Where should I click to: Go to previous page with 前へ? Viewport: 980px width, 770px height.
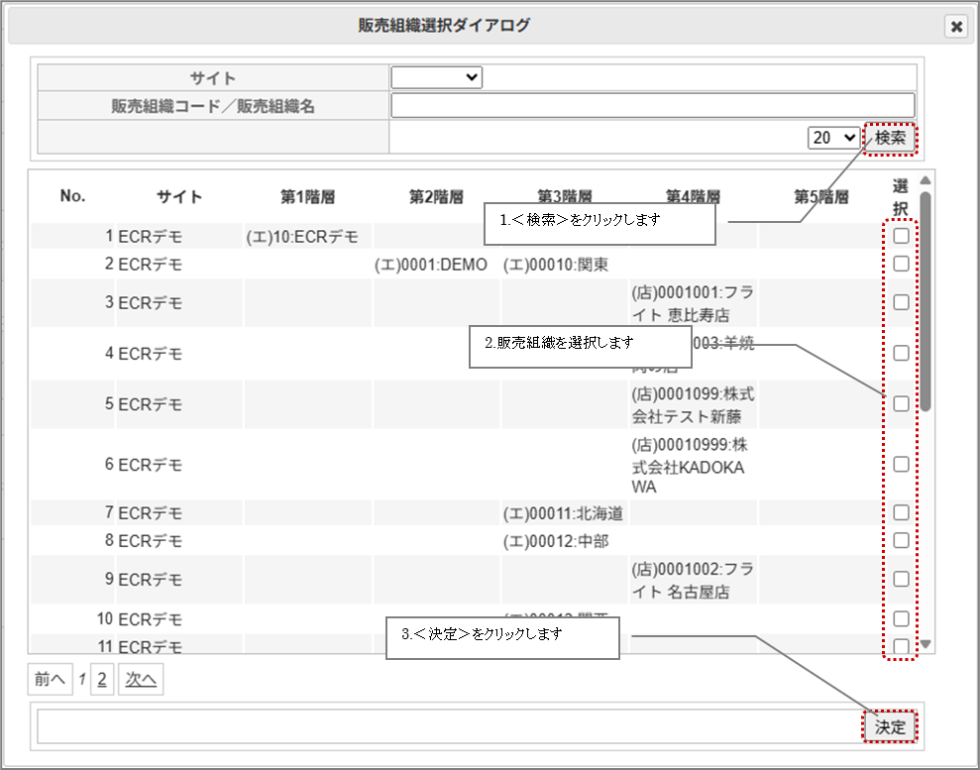(x=49, y=680)
